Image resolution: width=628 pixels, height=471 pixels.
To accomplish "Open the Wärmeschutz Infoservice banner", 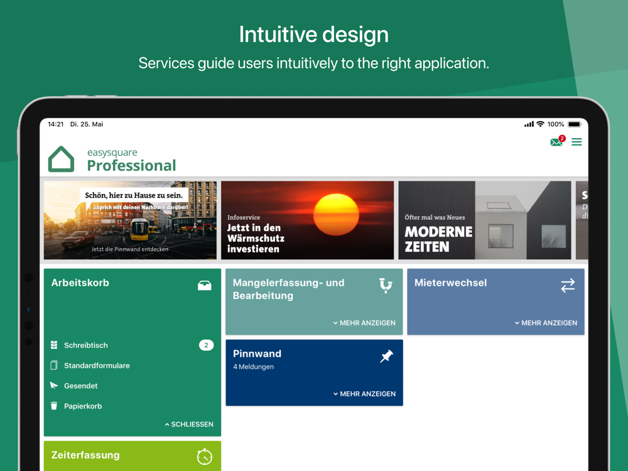I will 308,220.
